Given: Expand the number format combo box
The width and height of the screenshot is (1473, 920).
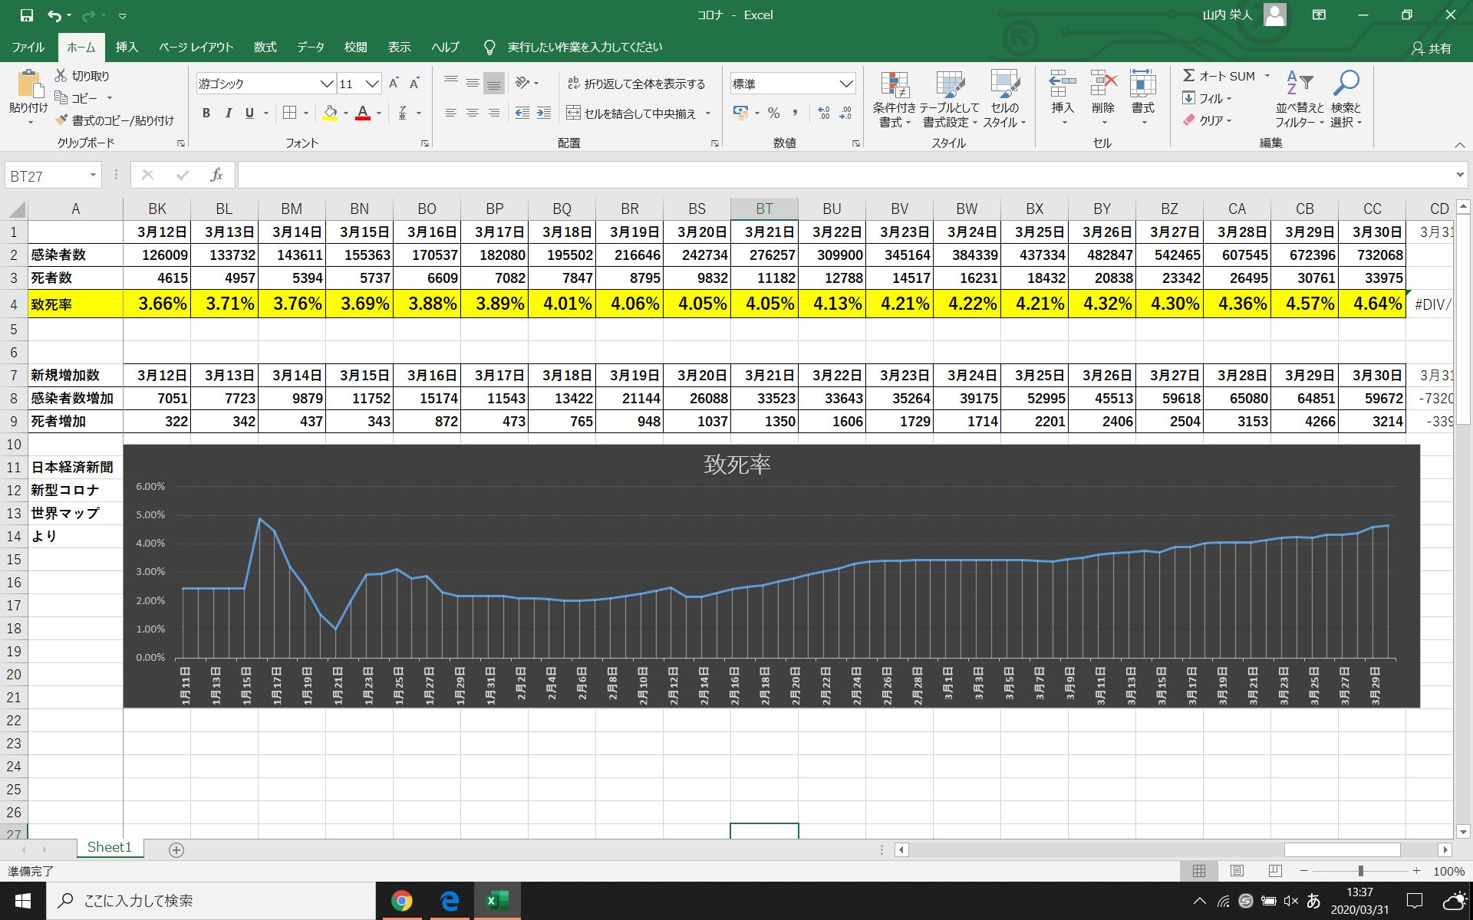Looking at the screenshot, I should click(x=845, y=84).
